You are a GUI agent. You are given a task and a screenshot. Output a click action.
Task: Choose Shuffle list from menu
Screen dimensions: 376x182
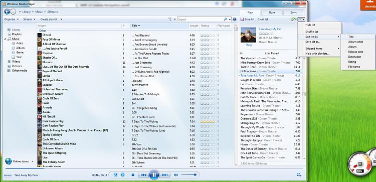(x=319, y=32)
